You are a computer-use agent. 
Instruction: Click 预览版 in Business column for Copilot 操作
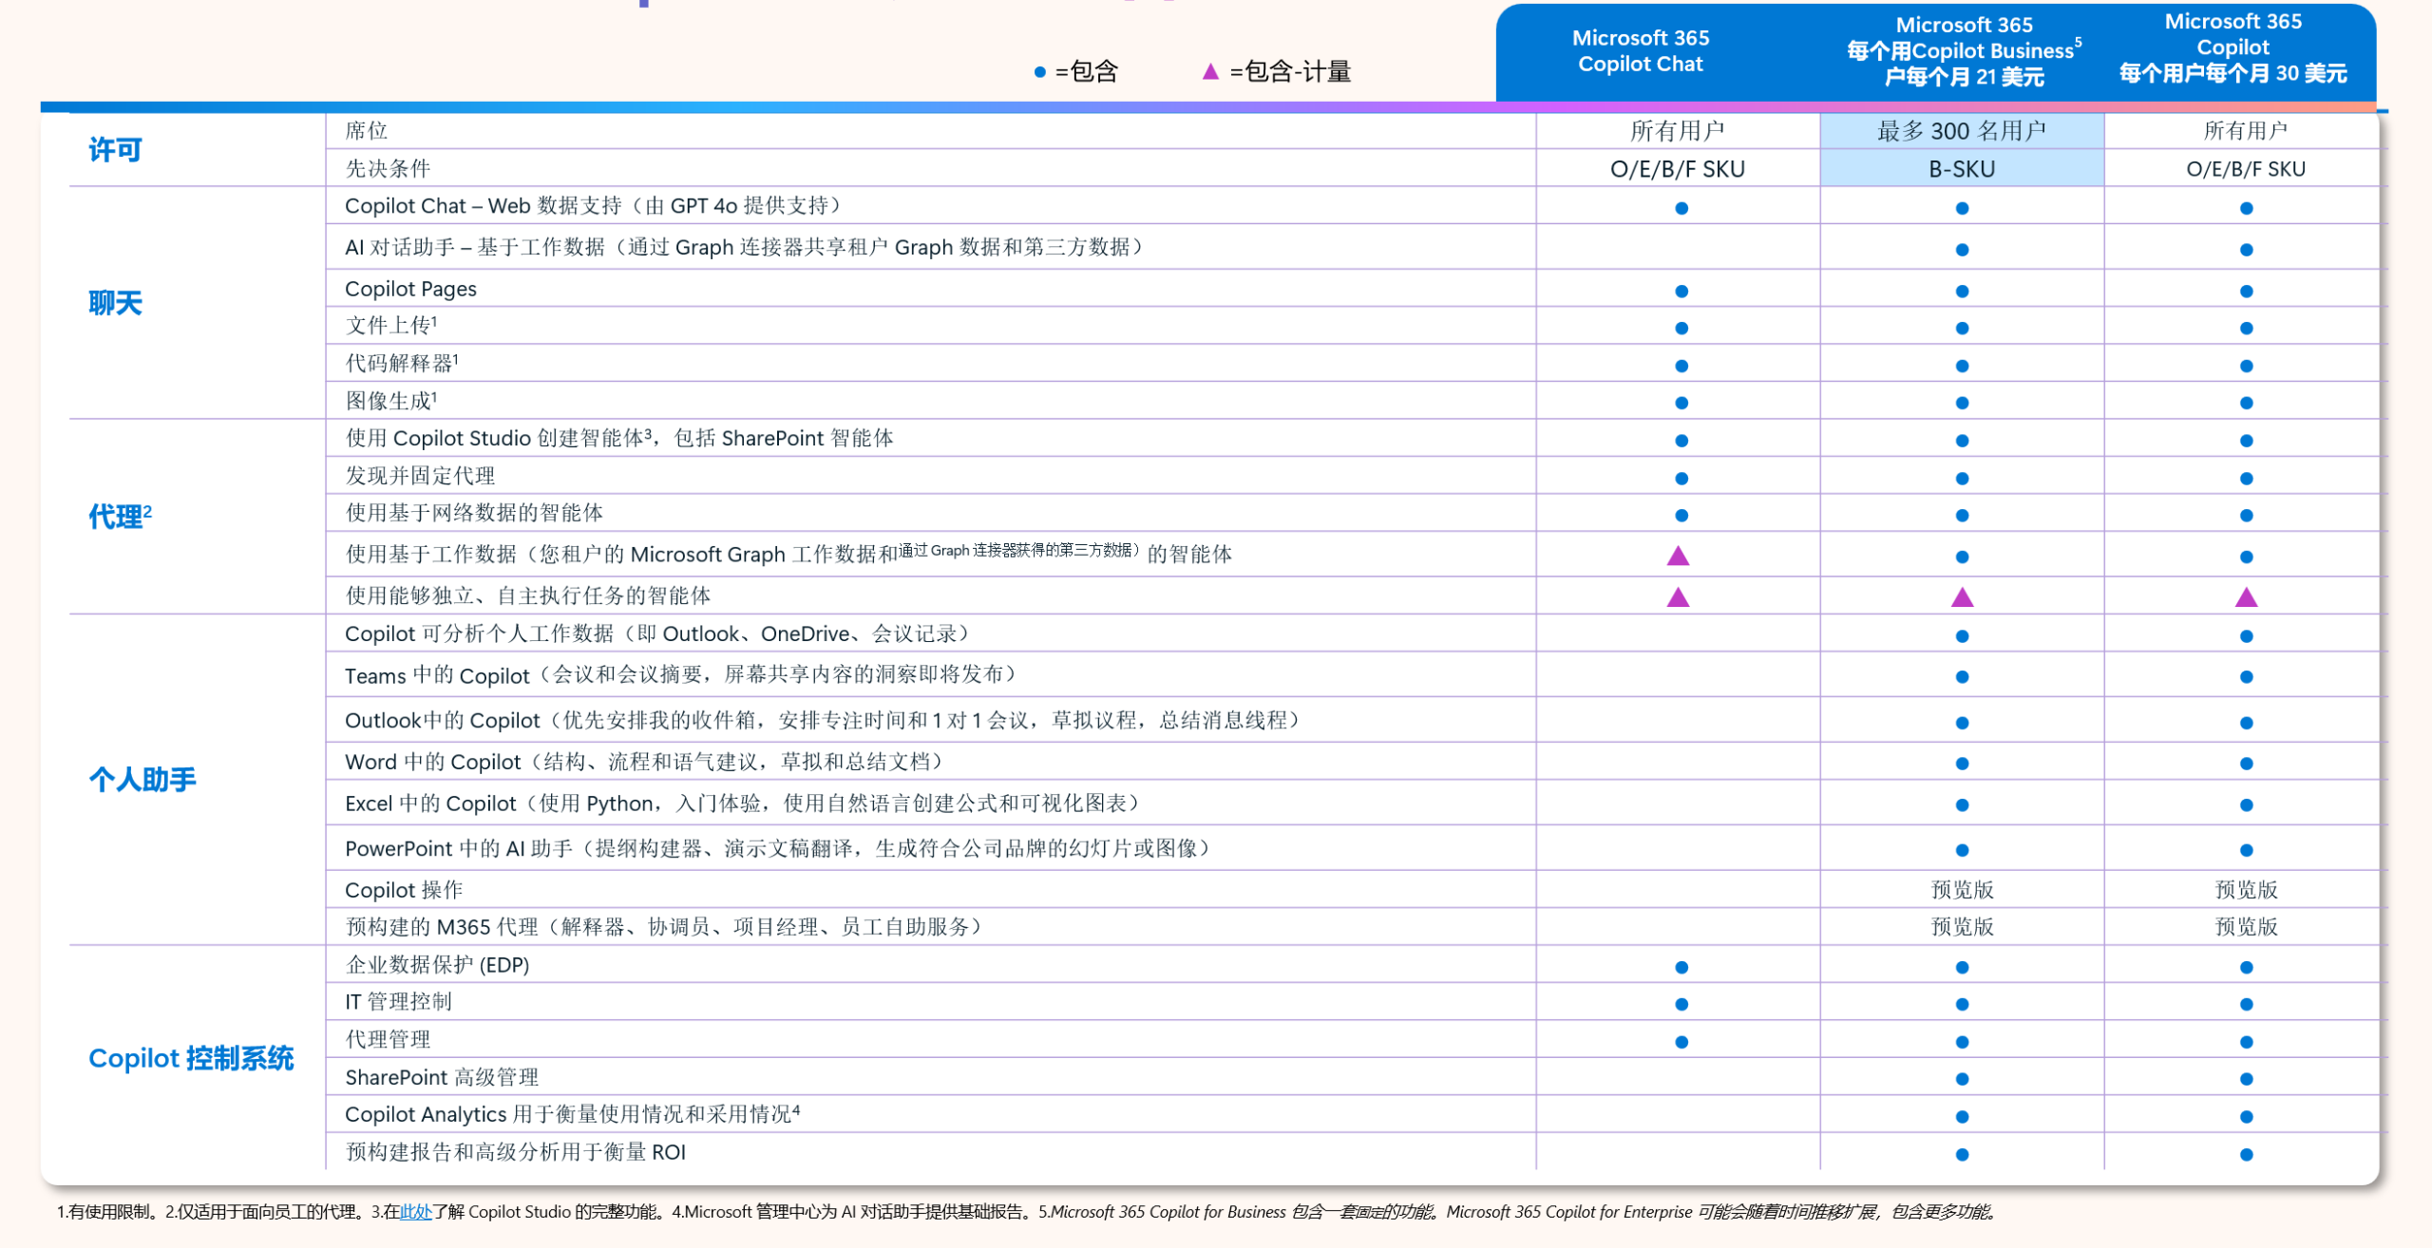(1962, 890)
